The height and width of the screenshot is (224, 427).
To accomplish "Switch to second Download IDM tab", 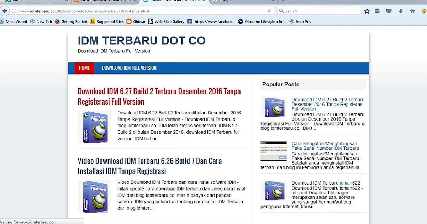I will point(174,1).
